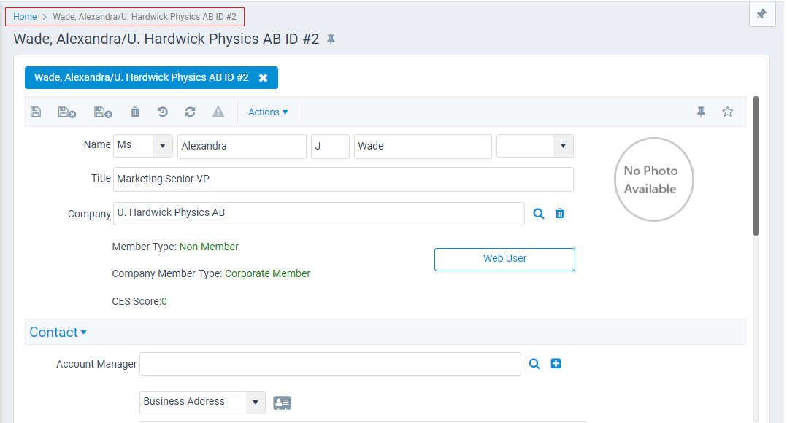
Task: Open record history via the clock icon
Action: point(162,112)
